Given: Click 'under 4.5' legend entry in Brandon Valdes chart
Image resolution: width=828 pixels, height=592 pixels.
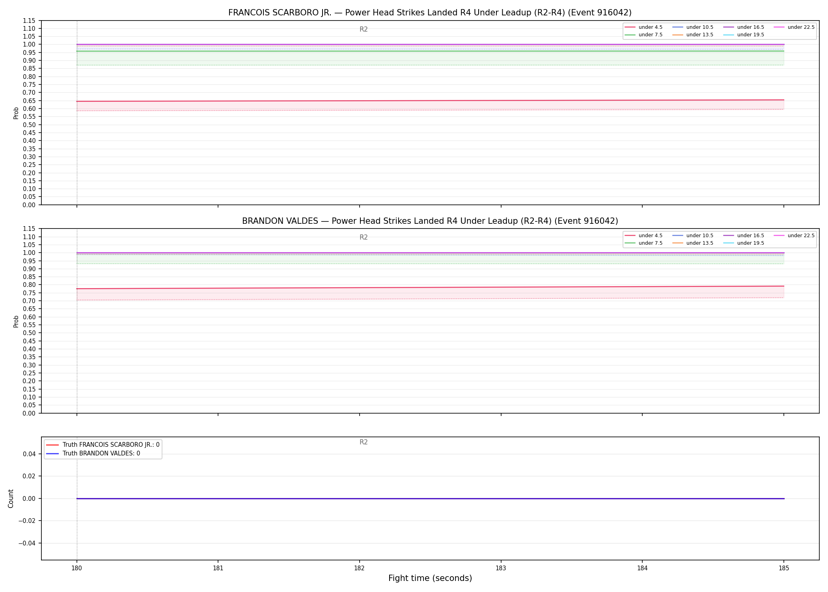Looking at the screenshot, I should click(643, 236).
